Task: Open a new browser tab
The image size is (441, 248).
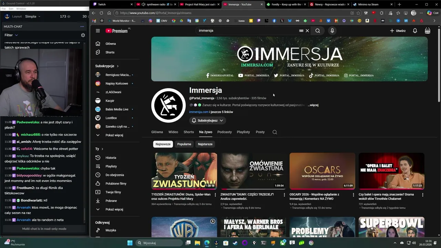Action: coord(399,4)
